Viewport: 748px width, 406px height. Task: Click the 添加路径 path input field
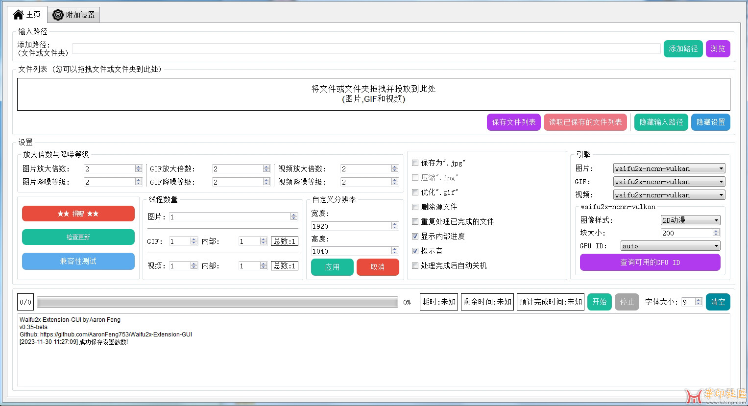tap(366, 49)
